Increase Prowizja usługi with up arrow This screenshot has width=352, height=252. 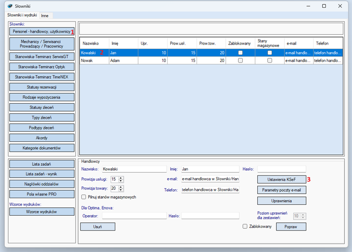(x=121, y=178)
